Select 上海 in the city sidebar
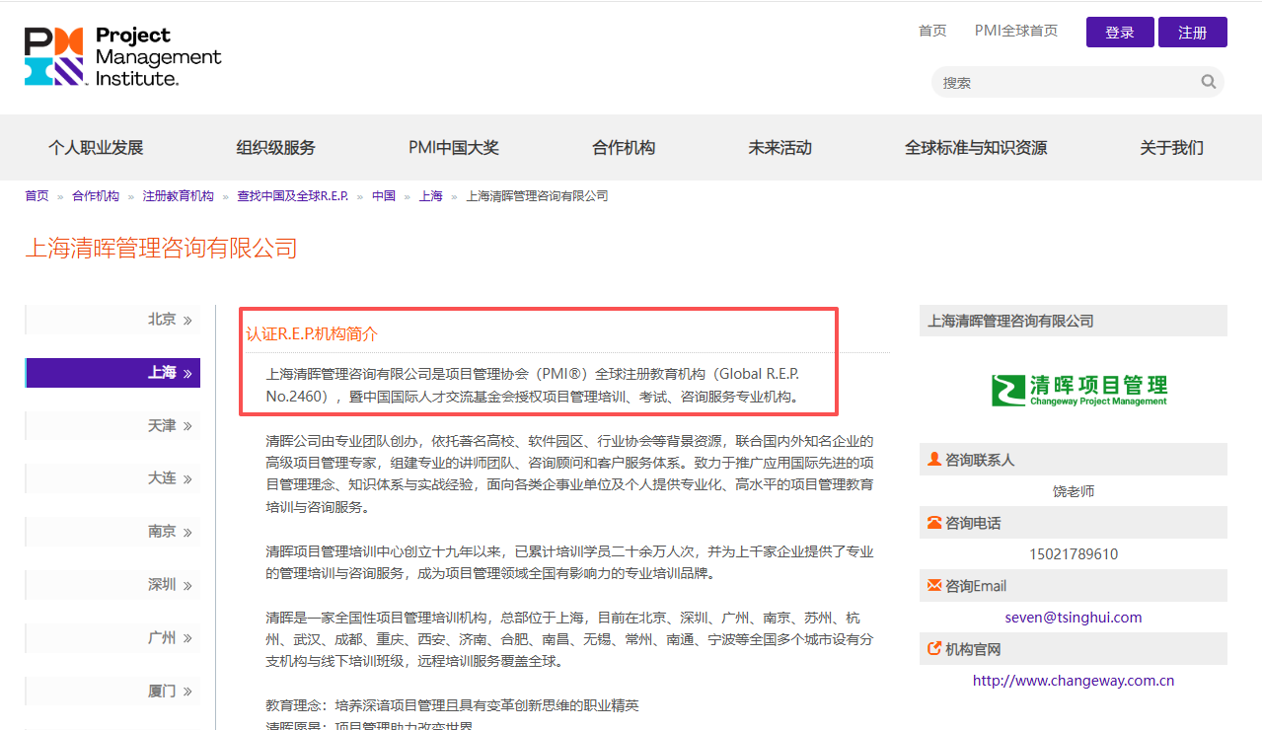Screen dimensions: 1262x730 [x=112, y=373]
